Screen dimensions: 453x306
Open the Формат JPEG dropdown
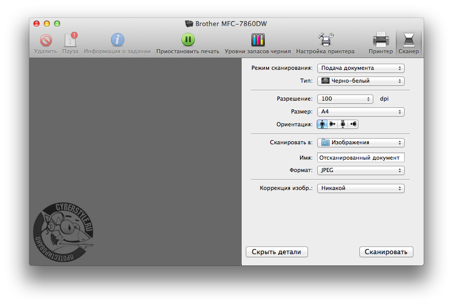(361, 170)
